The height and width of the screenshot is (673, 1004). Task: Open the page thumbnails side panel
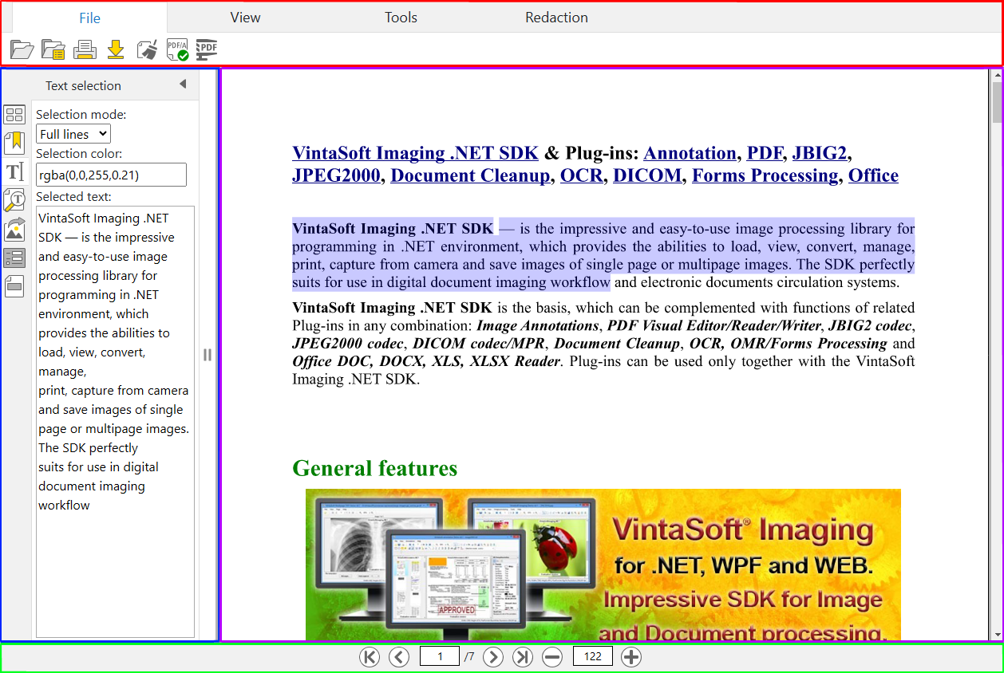click(14, 114)
